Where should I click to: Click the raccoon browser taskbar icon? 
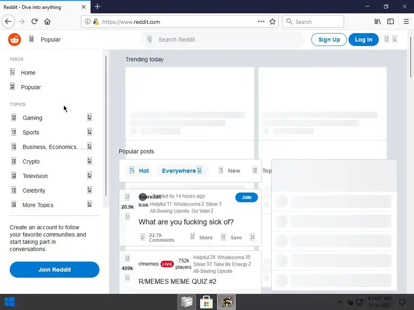(x=226, y=302)
